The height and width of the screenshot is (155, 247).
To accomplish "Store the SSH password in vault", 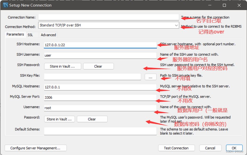I will click(x=63, y=66).
